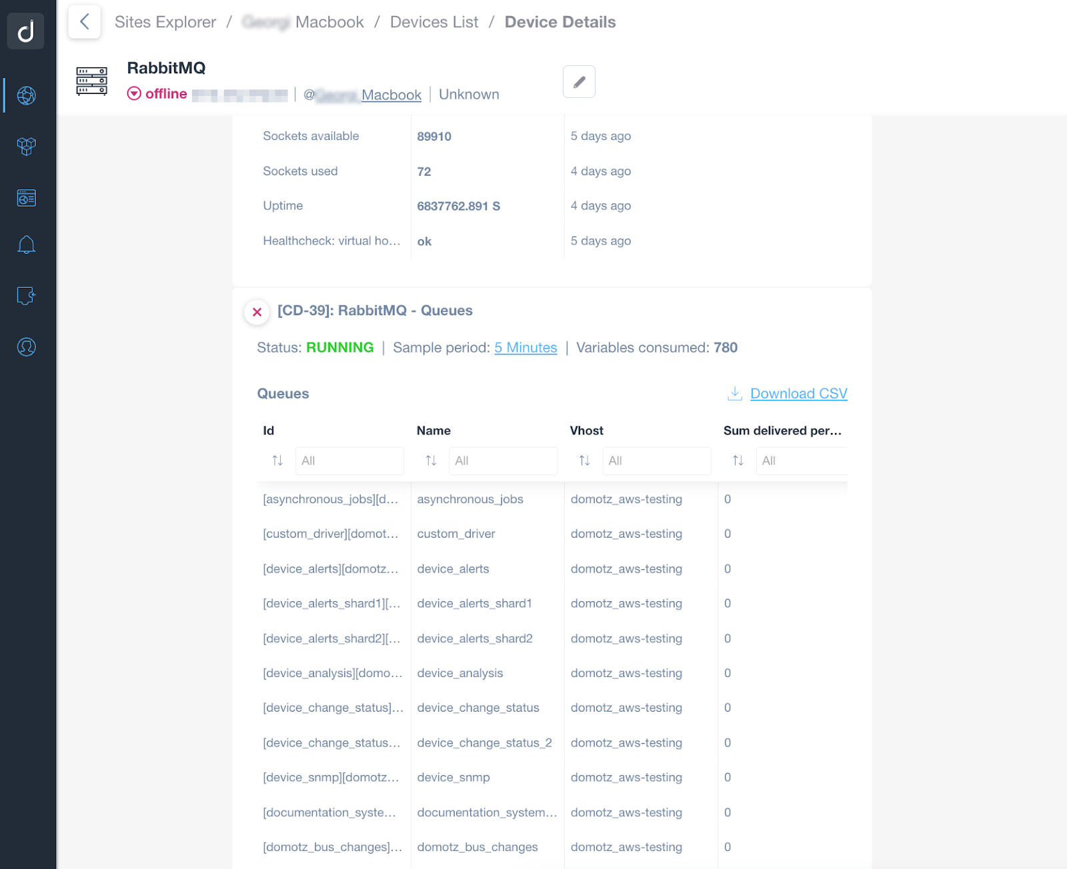Click the Domotz logo icon
This screenshot has height=869, width=1067.
tap(26, 31)
